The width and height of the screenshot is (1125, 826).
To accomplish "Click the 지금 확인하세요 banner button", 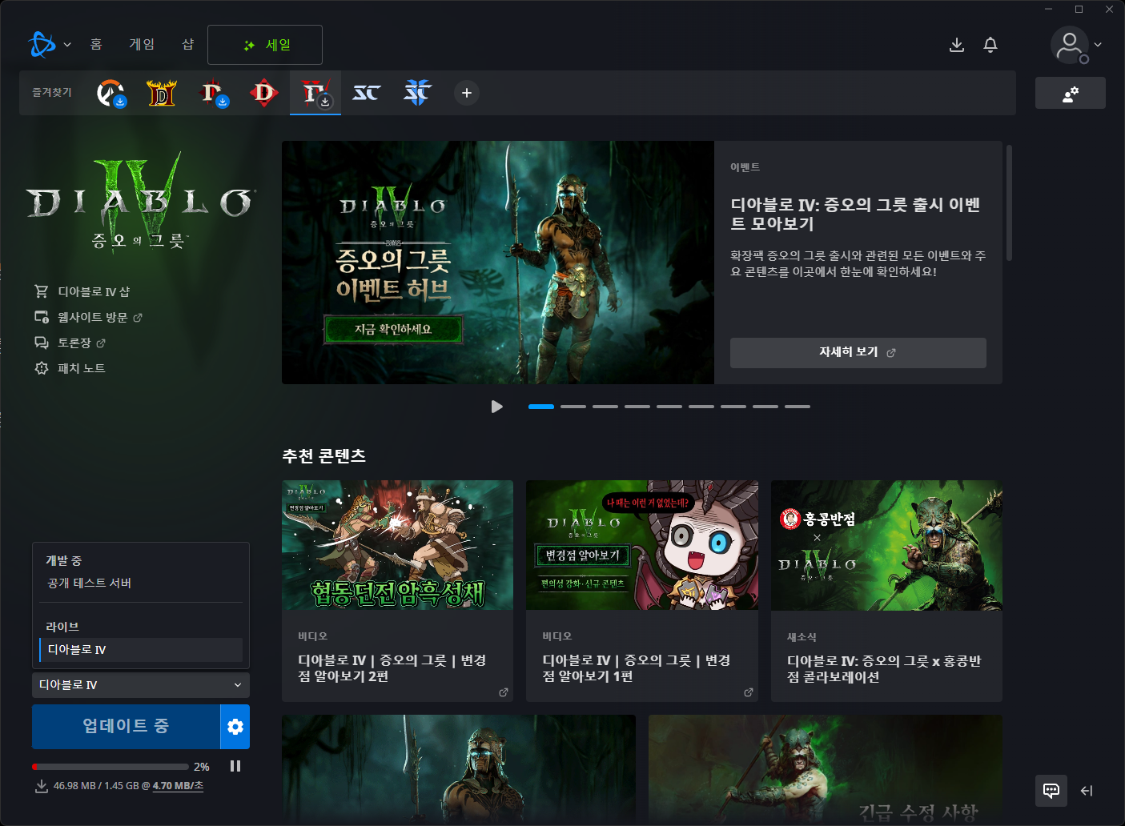I will tap(393, 329).
